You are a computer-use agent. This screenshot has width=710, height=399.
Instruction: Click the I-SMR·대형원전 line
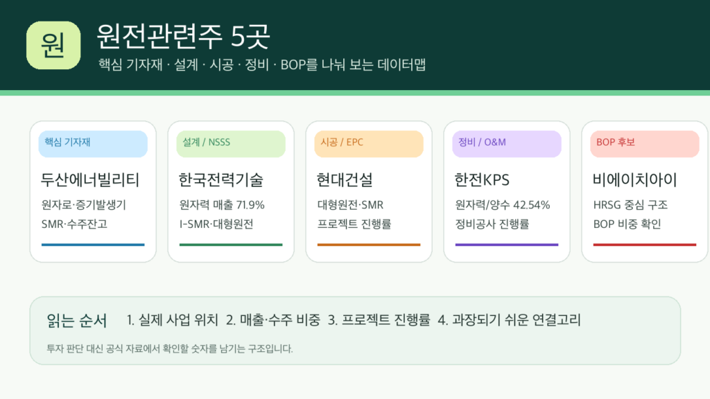216,224
